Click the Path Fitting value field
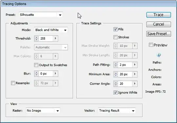 (125, 65)
